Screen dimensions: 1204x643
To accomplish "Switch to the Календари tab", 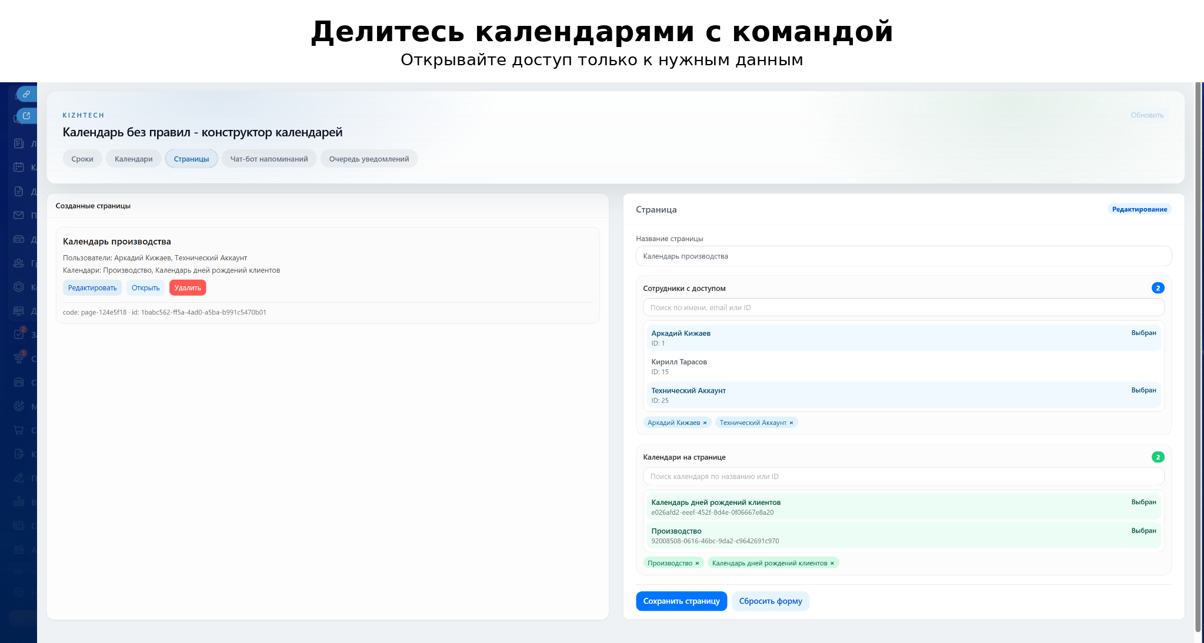I will click(x=134, y=159).
